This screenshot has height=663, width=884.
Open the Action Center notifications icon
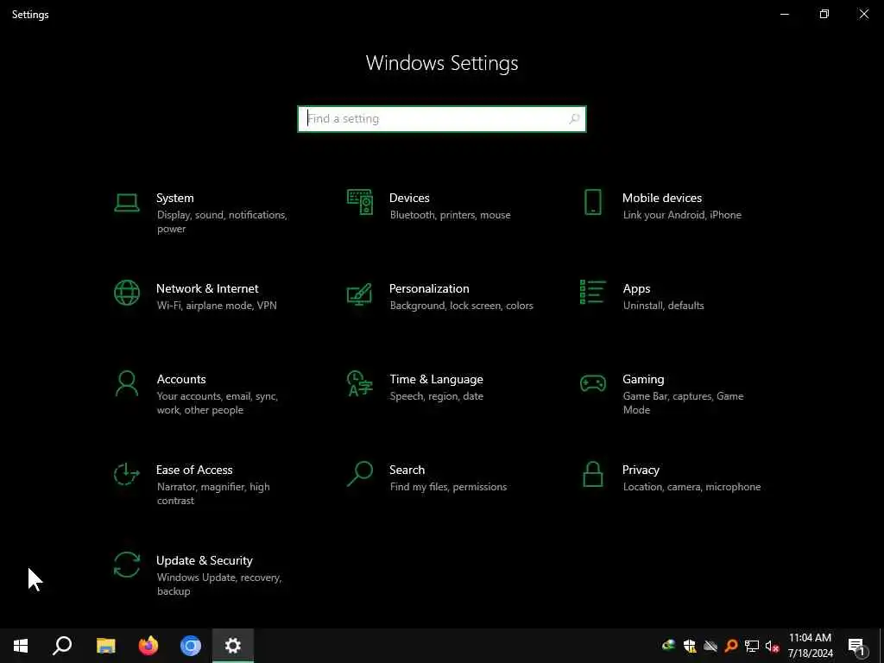pyautogui.click(x=857, y=646)
